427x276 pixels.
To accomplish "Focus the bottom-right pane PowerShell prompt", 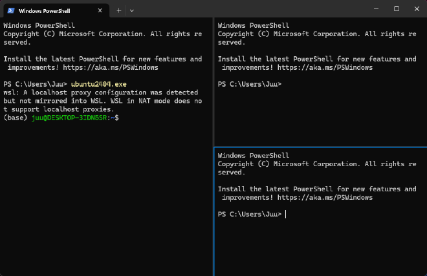I will (x=250, y=214).
